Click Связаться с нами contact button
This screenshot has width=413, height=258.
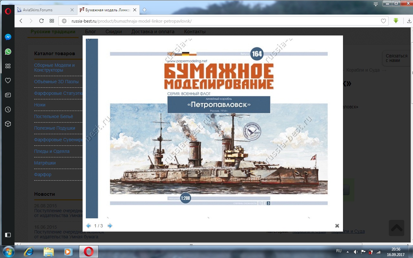pyautogui.click(x=397, y=58)
